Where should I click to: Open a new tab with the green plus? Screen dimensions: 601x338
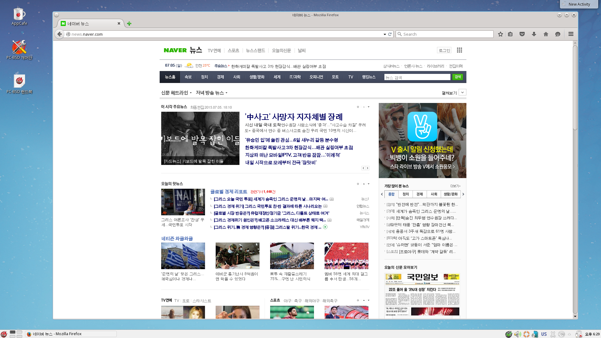coord(129,23)
